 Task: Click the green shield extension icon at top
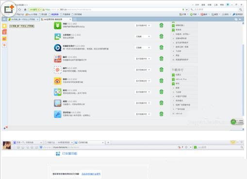(x=58, y=26)
